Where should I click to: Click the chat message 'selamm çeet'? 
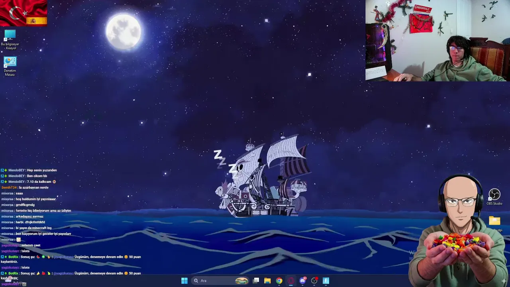tap(30, 245)
